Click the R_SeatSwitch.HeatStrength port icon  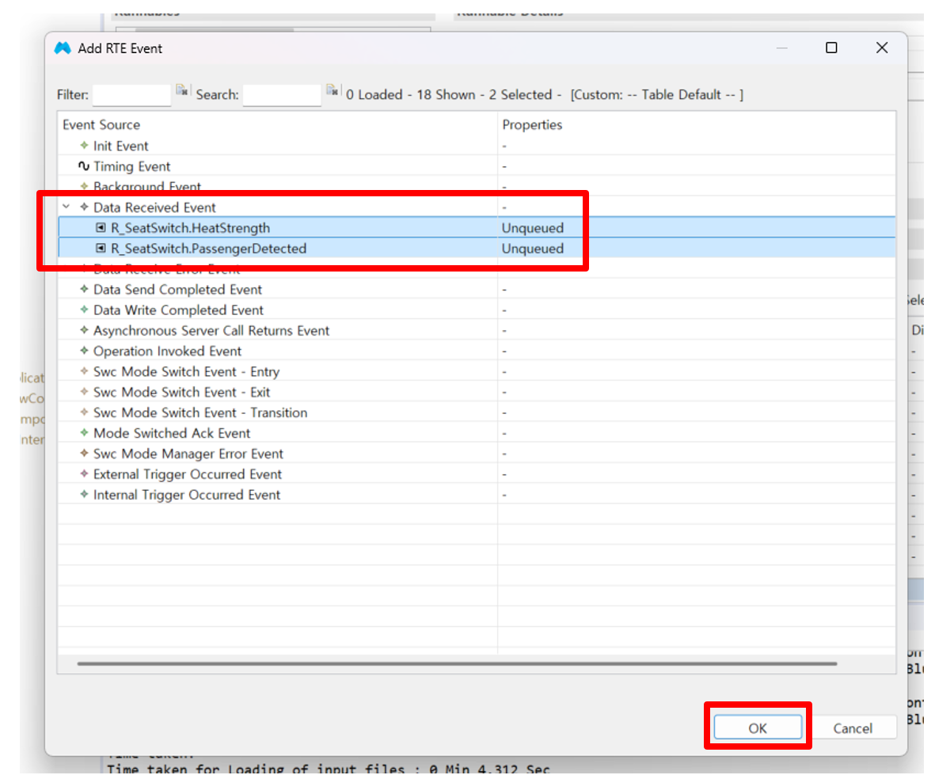tap(101, 228)
